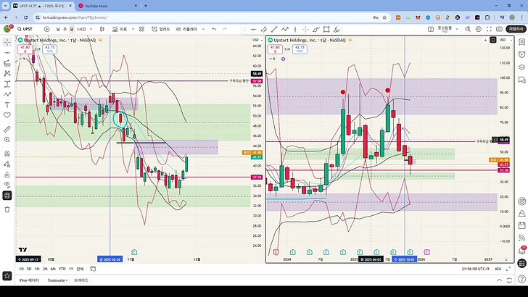
Task: Expand the left chart USD currency dropdown
Action: [x=257, y=40]
